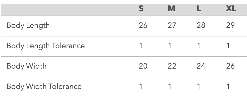Click Body Width value 26 for size XL
247x97 pixels.
[230, 66]
